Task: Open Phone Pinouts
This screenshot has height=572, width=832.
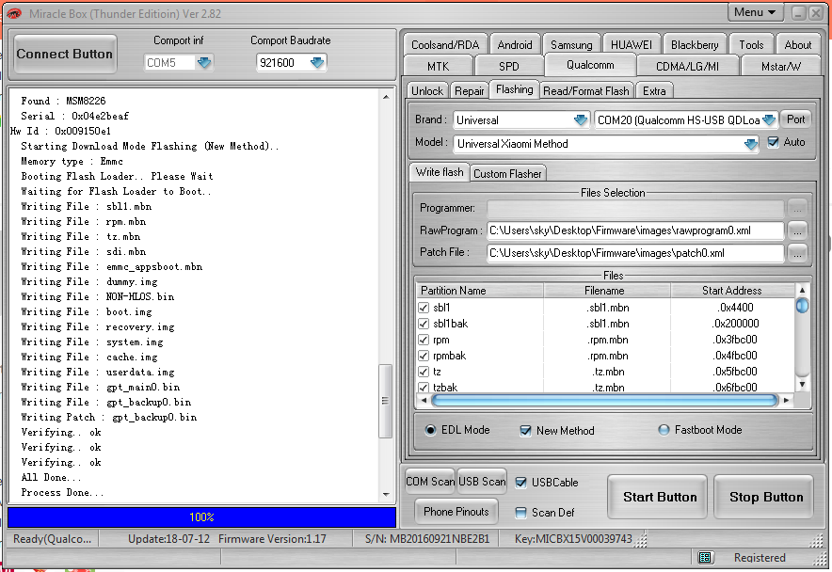Action: click(x=456, y=512)
